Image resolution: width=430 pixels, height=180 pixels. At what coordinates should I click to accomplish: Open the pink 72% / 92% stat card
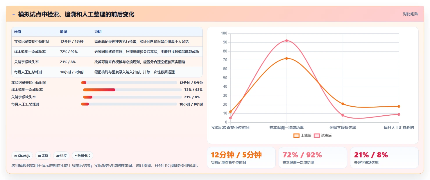(313, 158)
